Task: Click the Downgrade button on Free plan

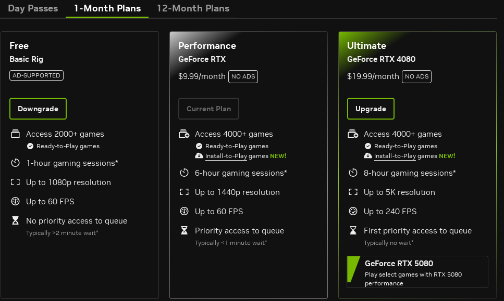Action: coord(38,109)
